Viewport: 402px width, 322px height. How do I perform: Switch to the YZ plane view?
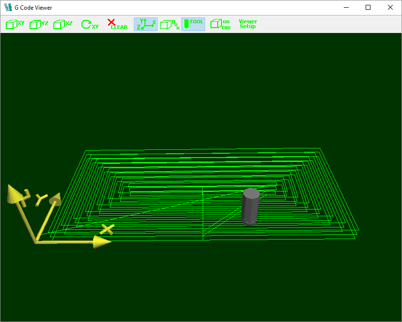point(39,24)
